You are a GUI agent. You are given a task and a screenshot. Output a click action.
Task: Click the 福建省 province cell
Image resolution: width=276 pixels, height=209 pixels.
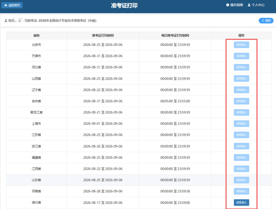pos(37,158)
